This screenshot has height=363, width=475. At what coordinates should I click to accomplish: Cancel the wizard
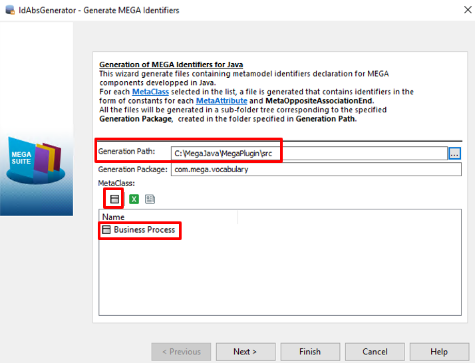[x=375, y=352]
